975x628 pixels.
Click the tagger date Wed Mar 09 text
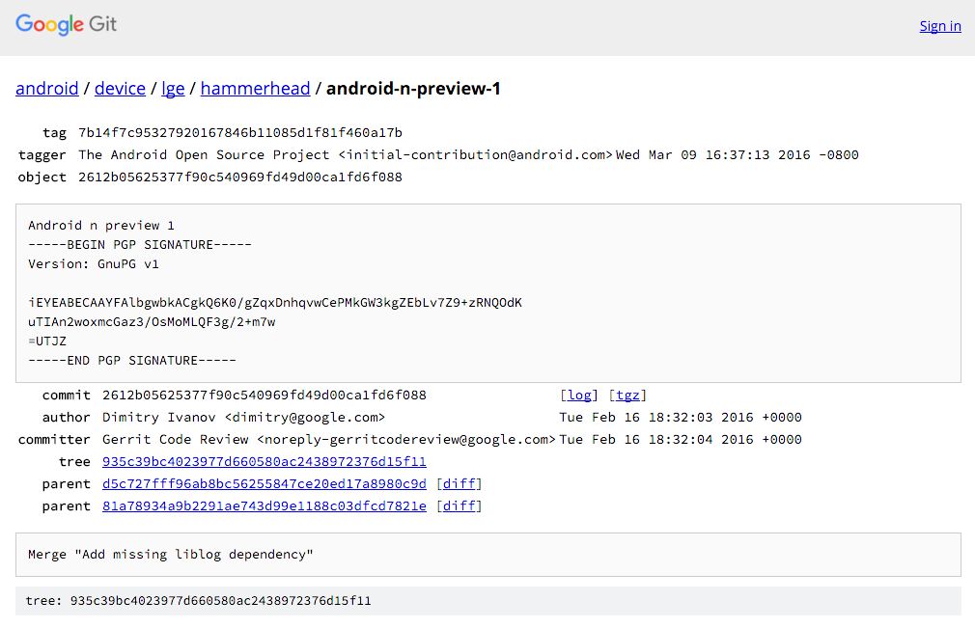(x=737, y=154)
